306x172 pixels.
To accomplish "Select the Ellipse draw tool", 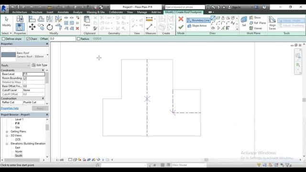I will pyautogui.click(x=213, y=28).
